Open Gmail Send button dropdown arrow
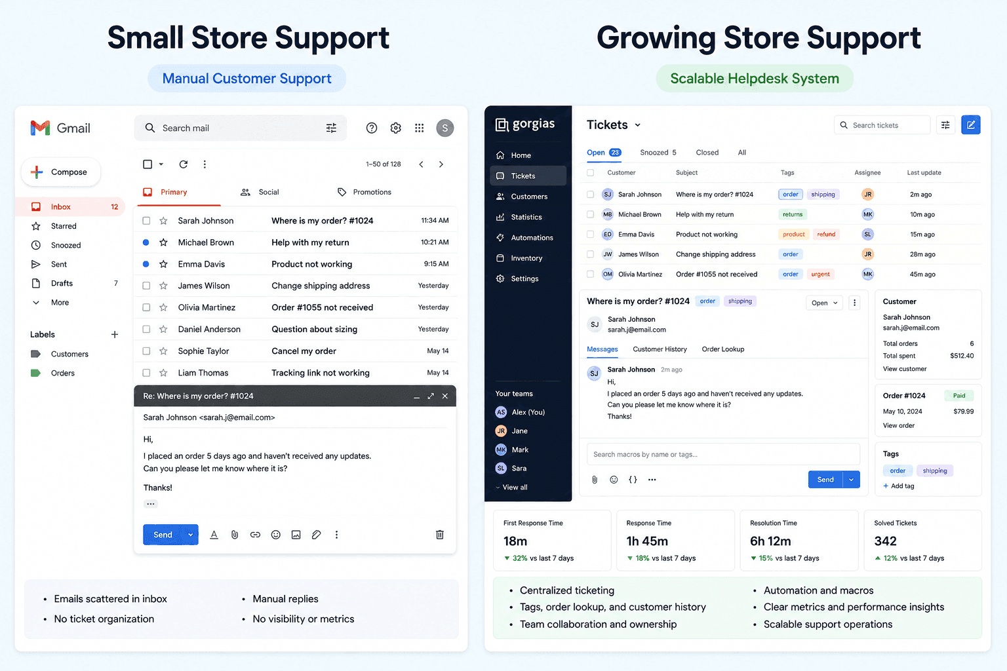The width and height of the screenshot is (1007, 671). 191,535
